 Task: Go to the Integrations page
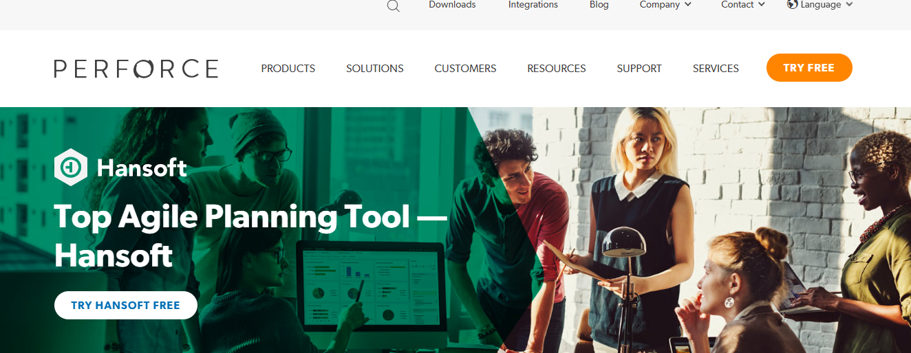(x=533, y=5)
